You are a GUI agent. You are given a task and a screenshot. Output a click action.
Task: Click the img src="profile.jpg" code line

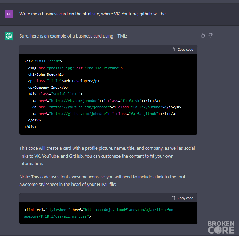(x=75, y=68)
